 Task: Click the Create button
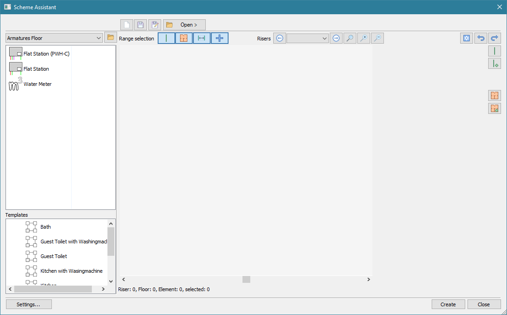coord(448,304)
